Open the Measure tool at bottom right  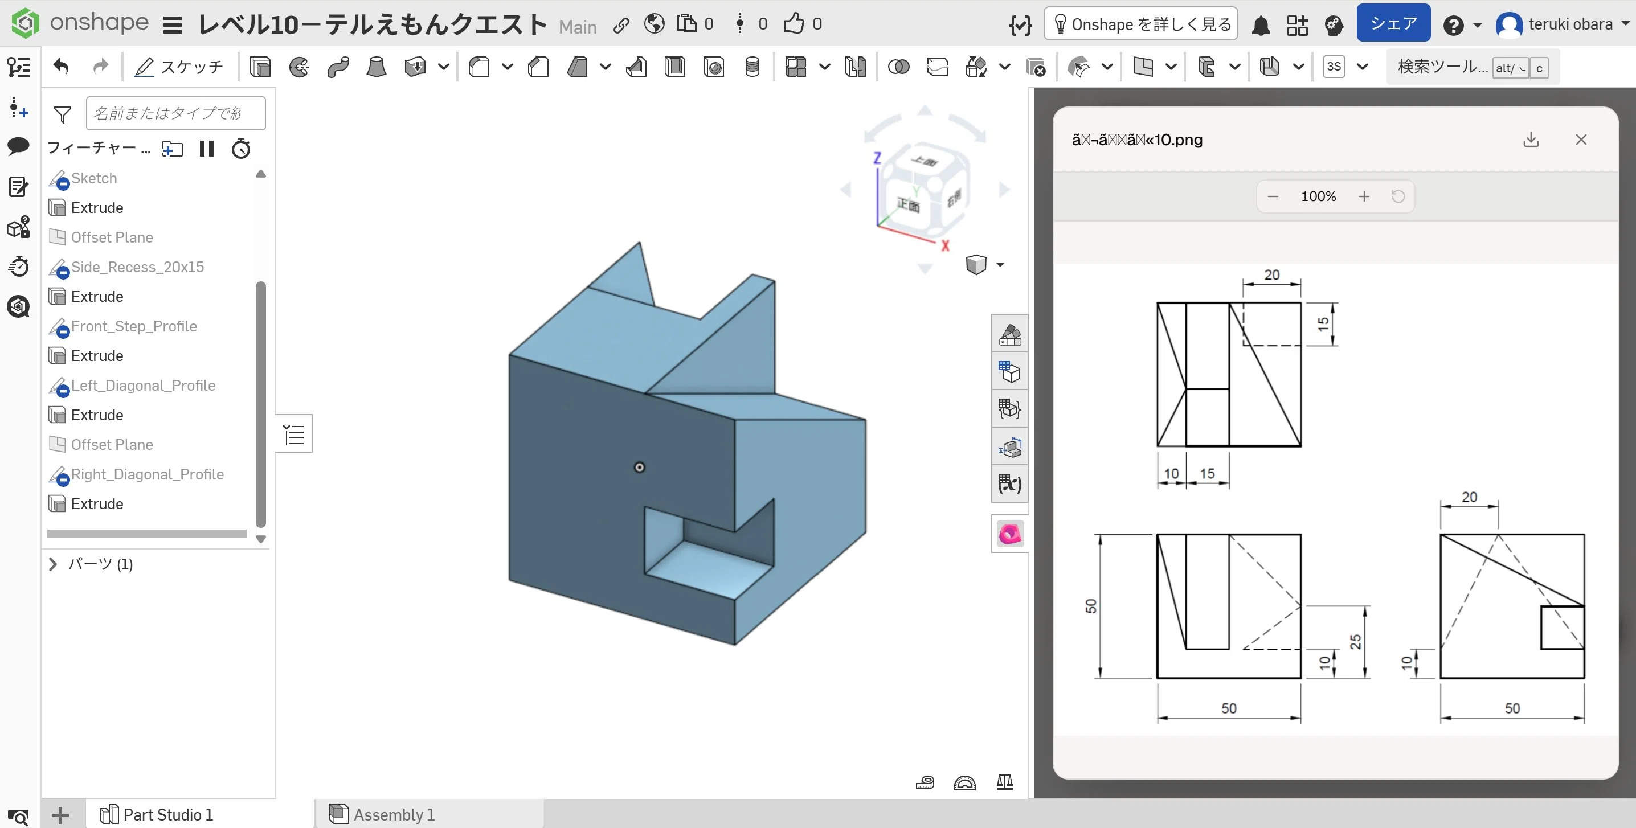pyautogui.click(x=925, y=782)
